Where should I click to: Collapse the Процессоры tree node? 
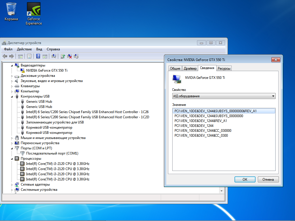point(12,159)
